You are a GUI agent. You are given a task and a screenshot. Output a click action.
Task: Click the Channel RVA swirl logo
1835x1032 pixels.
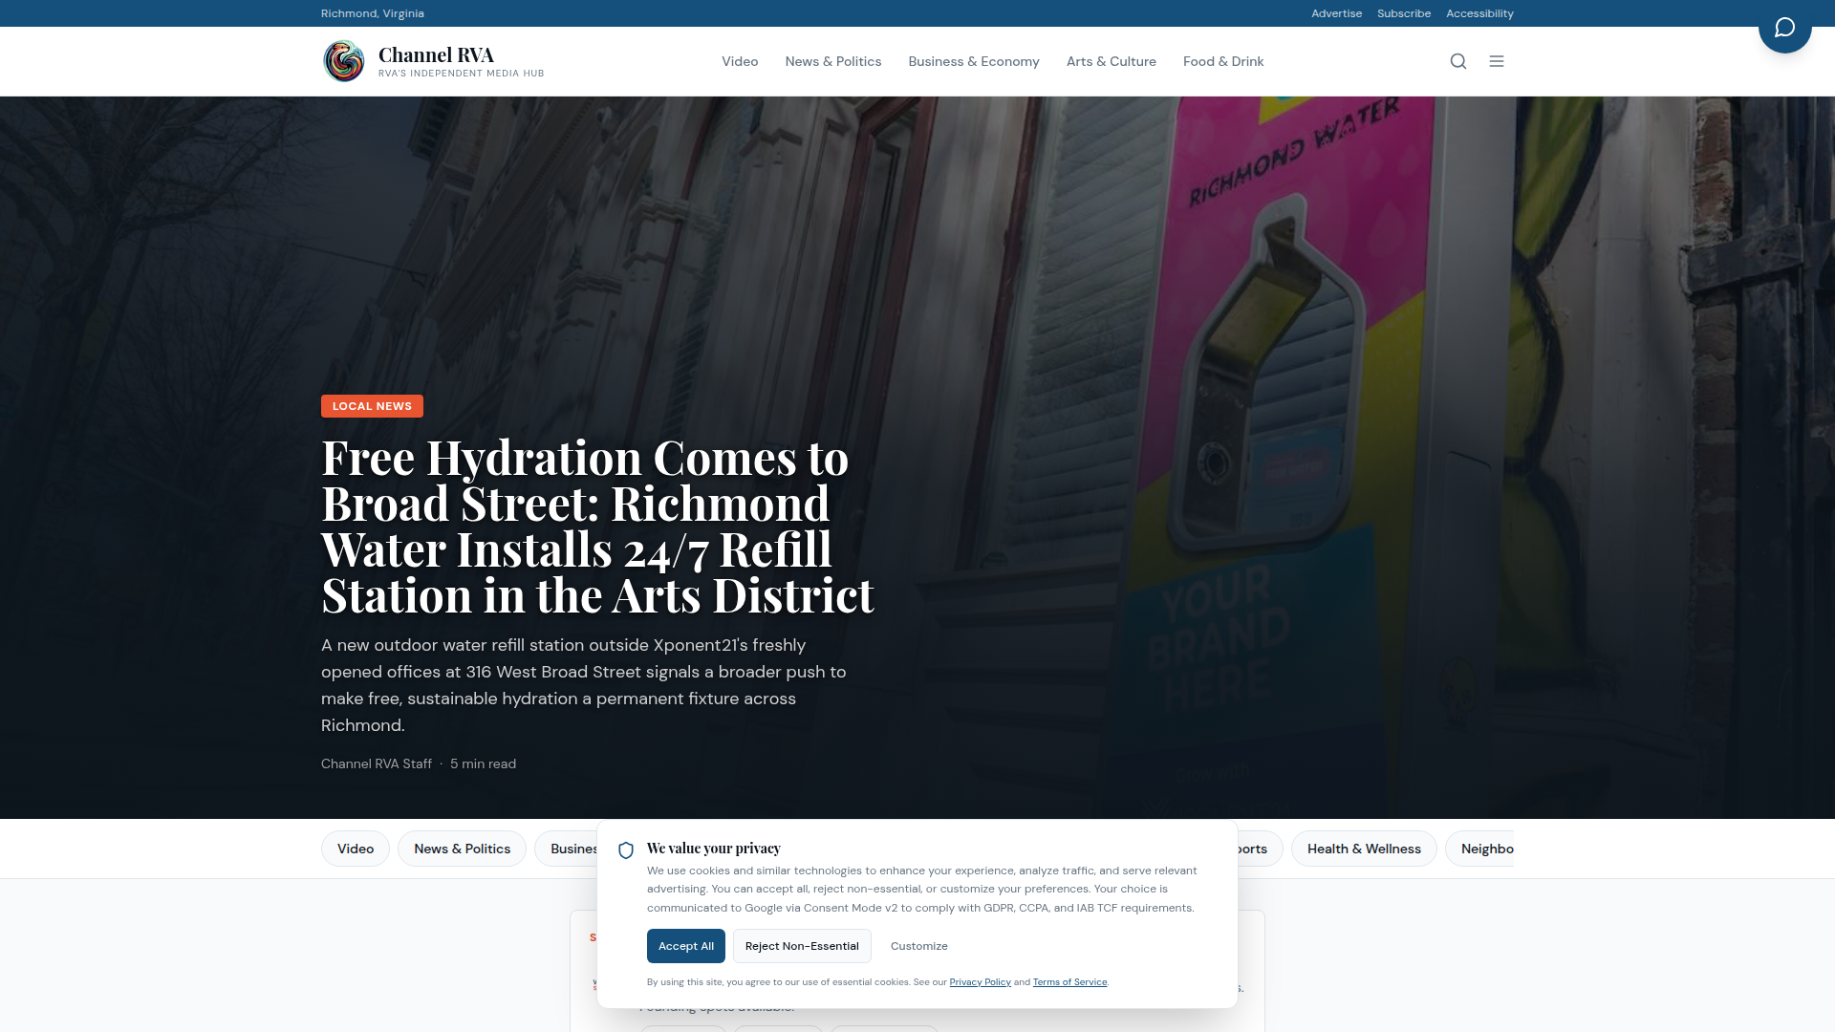pos(344,61)
